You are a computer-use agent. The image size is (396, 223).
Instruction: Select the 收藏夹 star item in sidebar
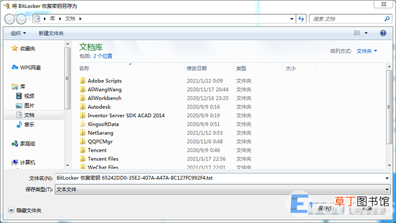click(x=24, y=48)
